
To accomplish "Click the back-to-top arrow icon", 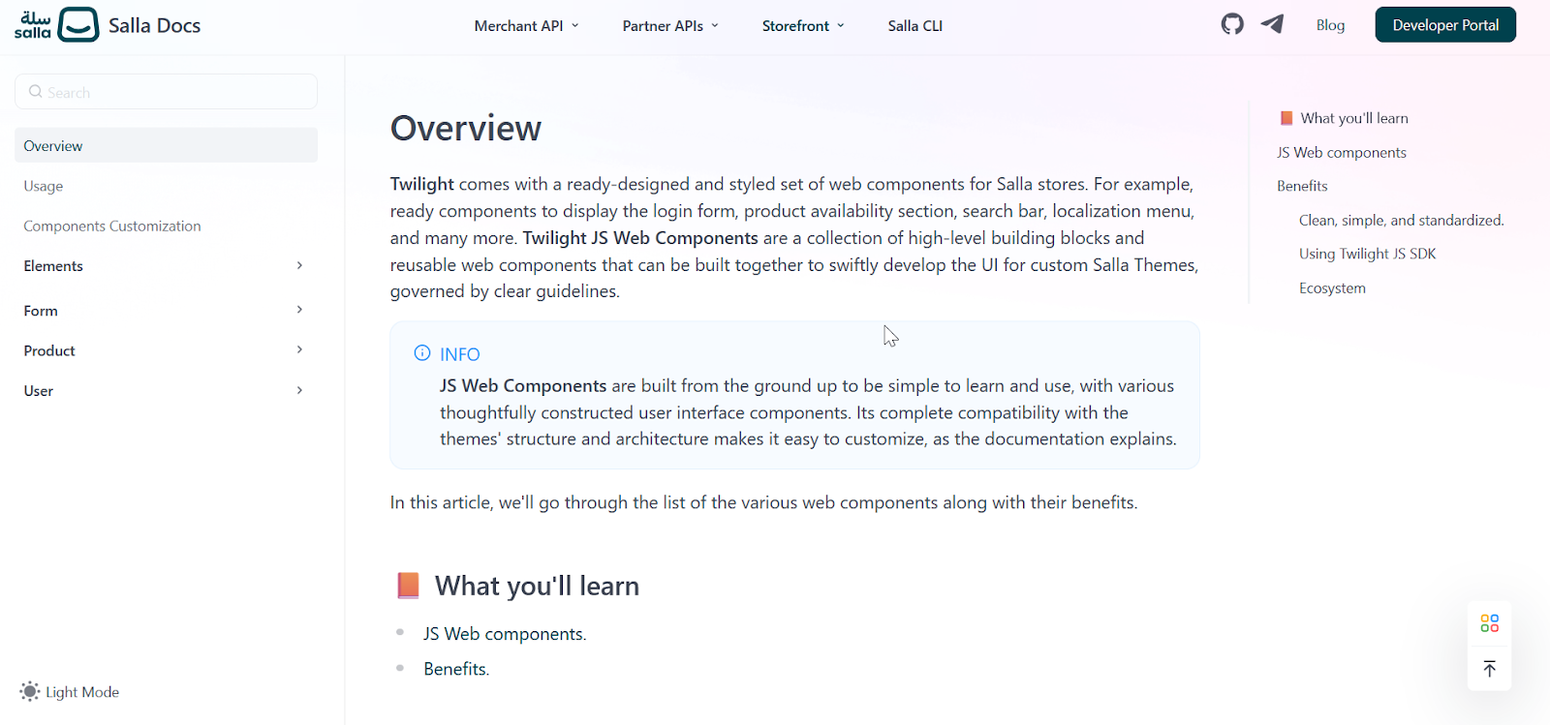I will [x=1490, y=669].
